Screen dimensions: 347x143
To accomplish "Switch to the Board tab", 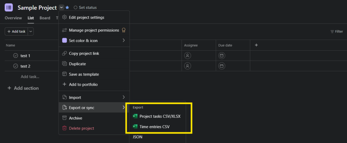I will pos(45,18).
